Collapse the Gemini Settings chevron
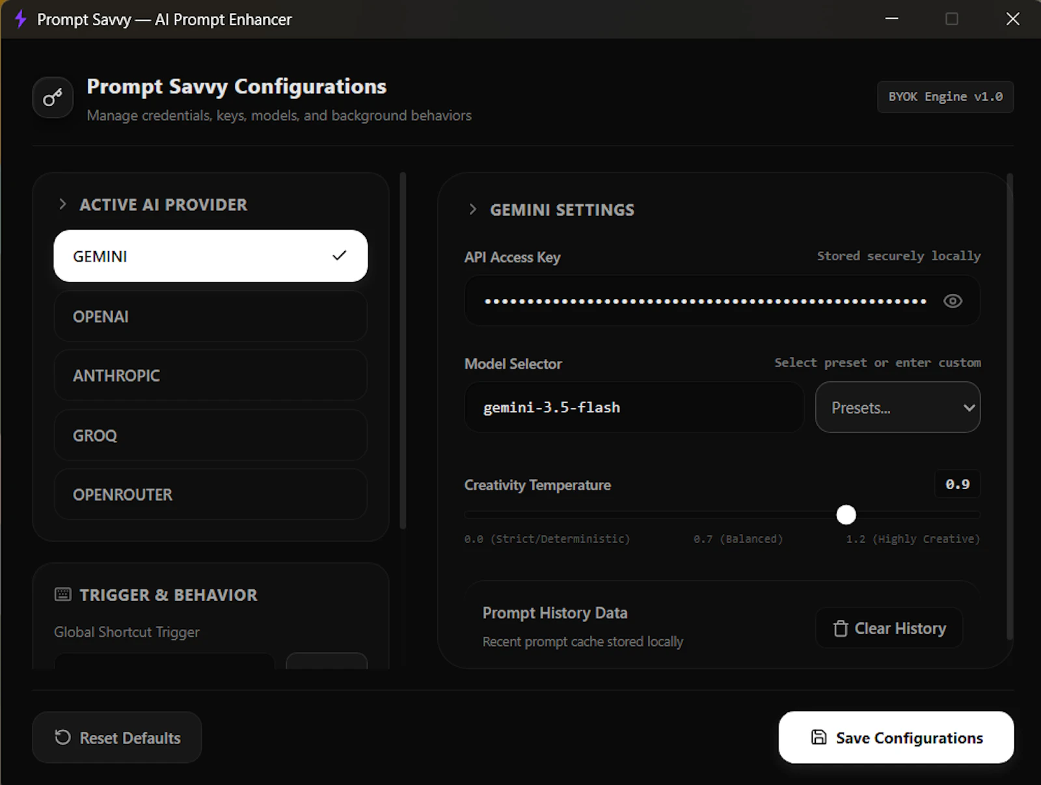Viewport: 1041px width, 785px height. click(x=473, y=209)
